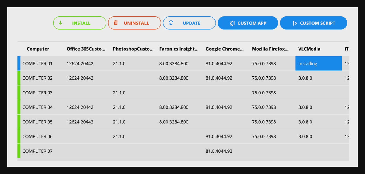Click Mozilla Firefox version cell for COMPUTER 04
The height and width of the screenshot is (174, 365).
pos(264,107)
